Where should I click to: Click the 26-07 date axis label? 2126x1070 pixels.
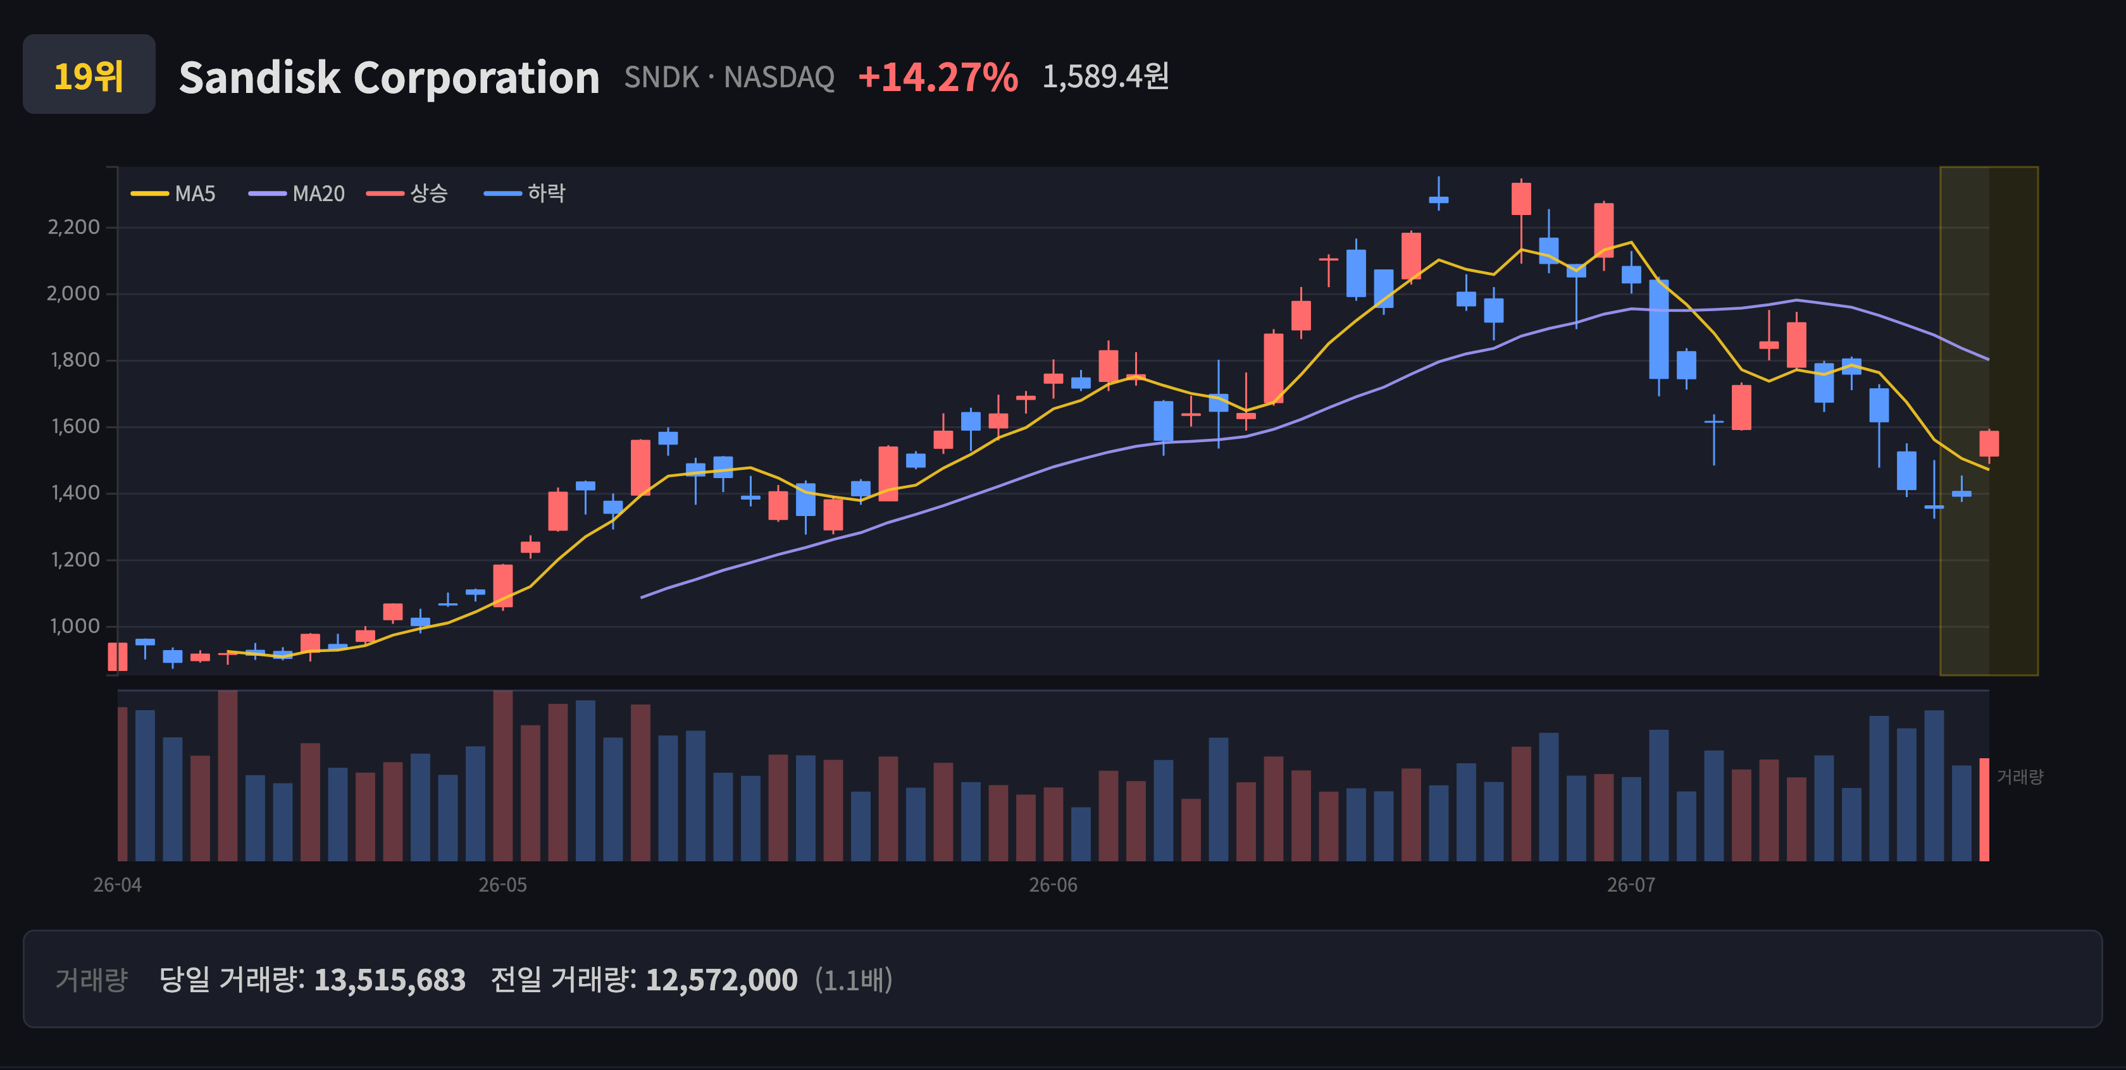pos(1631,885)
